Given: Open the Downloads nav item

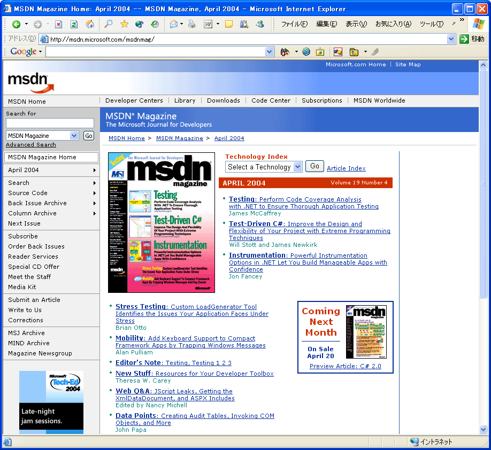Looking at the screenshot, I should 223,100.
